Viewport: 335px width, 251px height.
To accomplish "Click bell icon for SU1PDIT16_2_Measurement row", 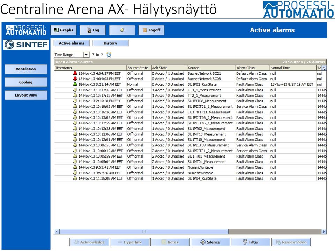I will 75,117.
